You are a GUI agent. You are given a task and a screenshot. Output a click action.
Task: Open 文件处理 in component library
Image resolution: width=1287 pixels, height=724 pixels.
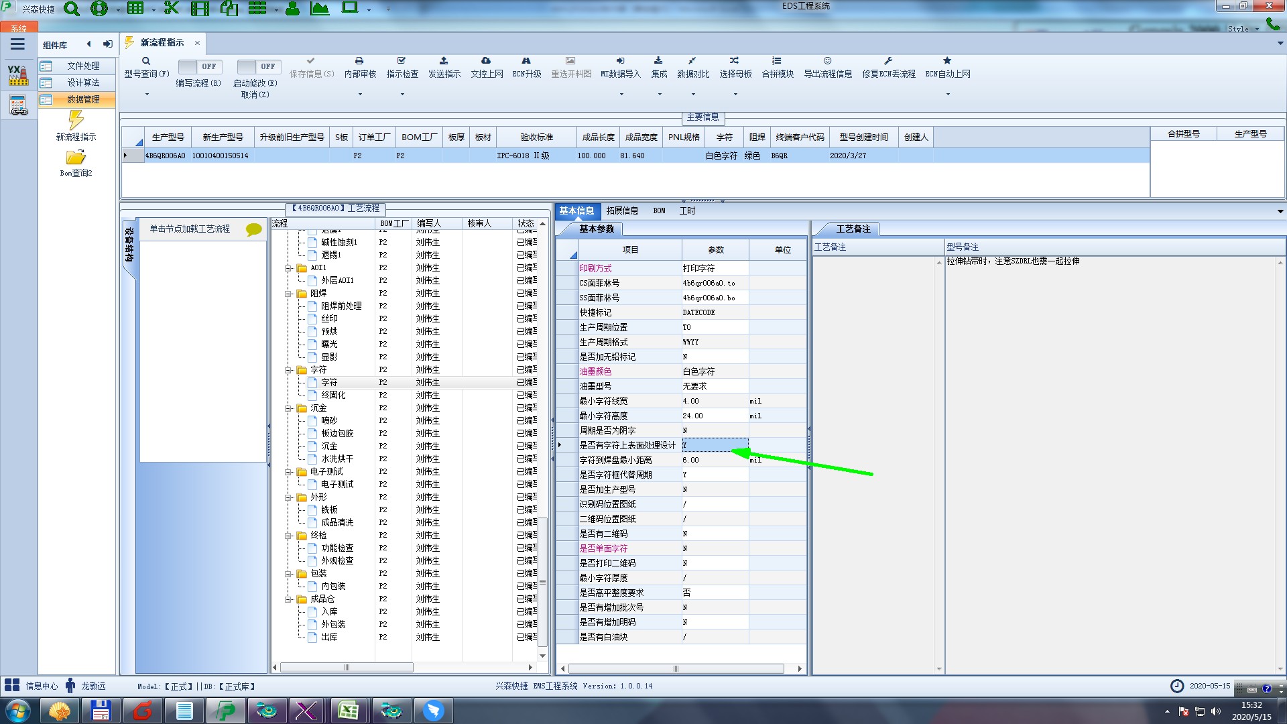[x=82, y=66]
